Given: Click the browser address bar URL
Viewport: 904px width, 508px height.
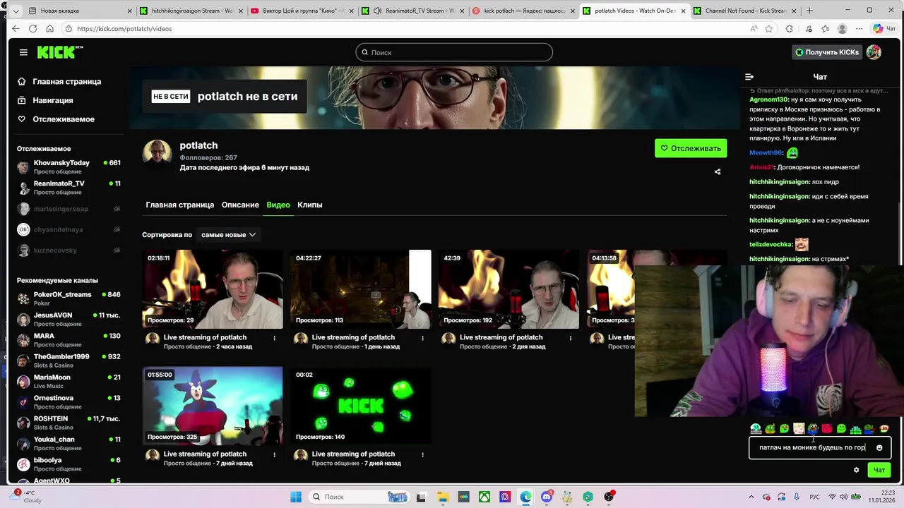Looking at the screenshot, I should [x=124, y=29].
